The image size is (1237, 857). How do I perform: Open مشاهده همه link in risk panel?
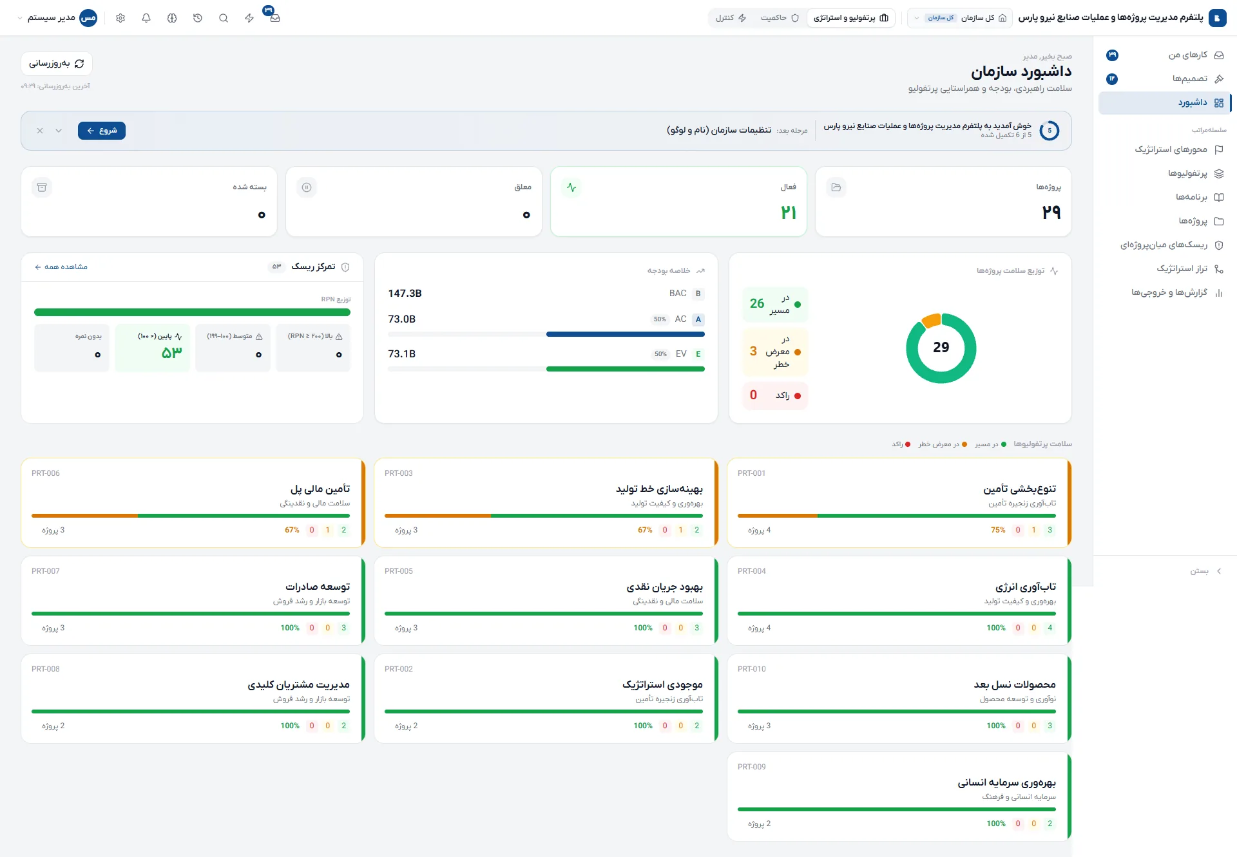point(61,267)
